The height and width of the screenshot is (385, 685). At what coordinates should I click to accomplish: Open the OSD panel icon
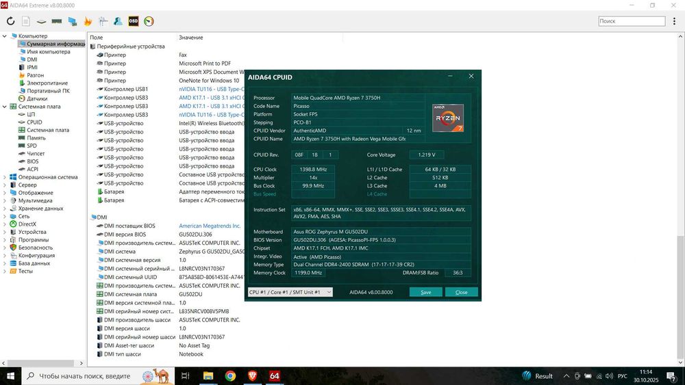[x=134, y=21]
